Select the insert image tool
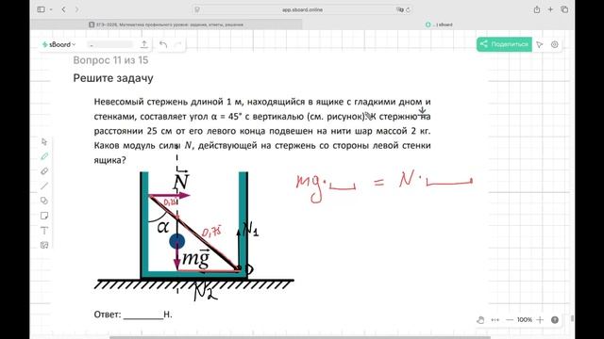 pos(44,245)
